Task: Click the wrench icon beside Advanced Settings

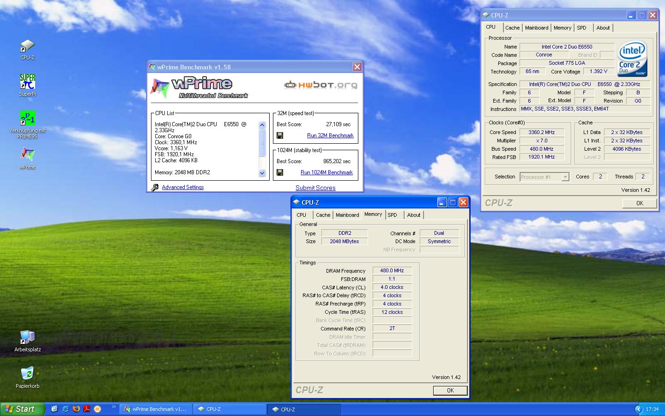Action: click(155, 187)
